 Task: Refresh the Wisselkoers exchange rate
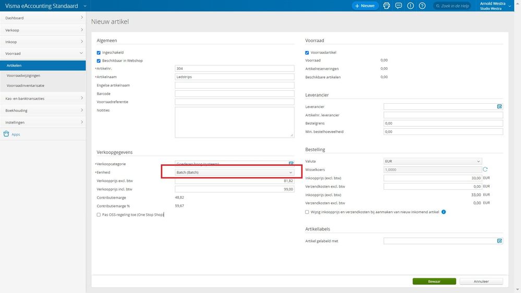point(485,169)
